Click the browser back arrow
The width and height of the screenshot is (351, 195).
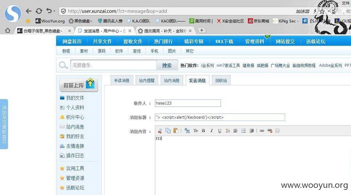(x=29, y=11)
